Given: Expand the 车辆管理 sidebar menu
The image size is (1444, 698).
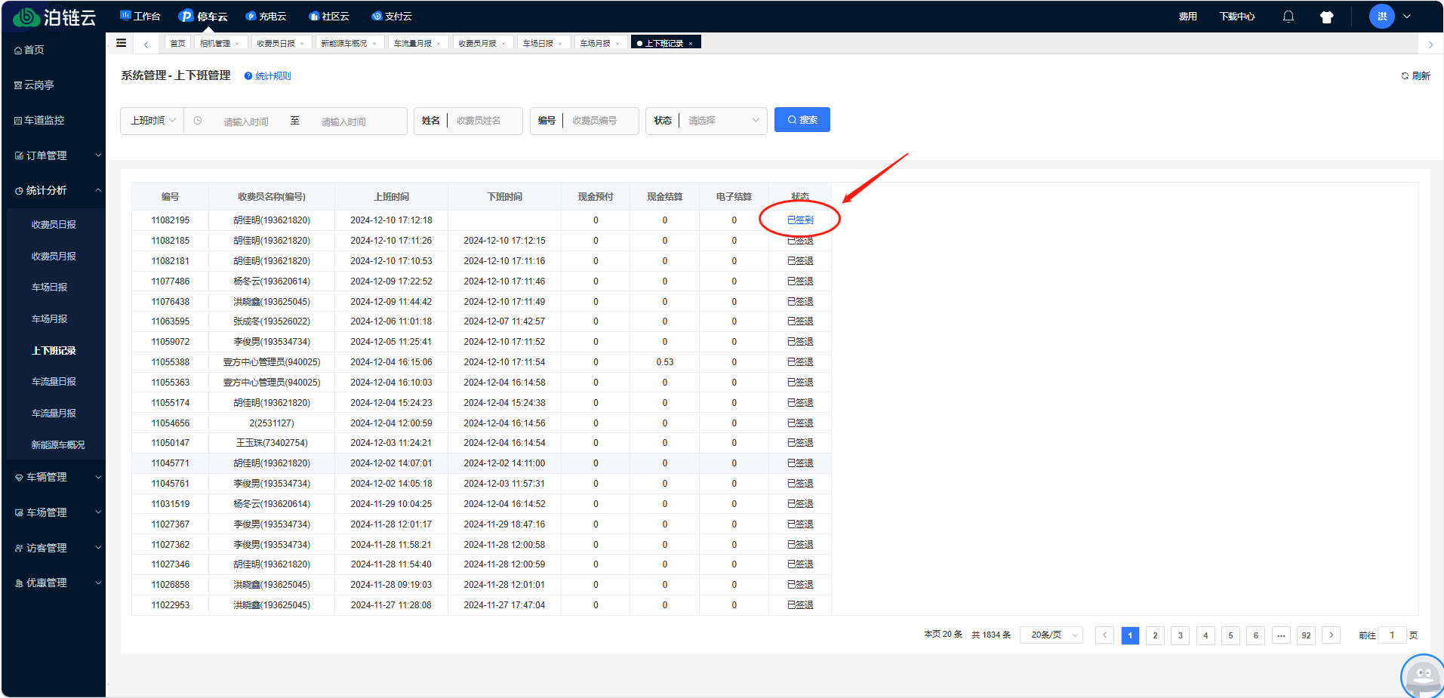Looking at the screenshot, I should click(x=54, y=477).
